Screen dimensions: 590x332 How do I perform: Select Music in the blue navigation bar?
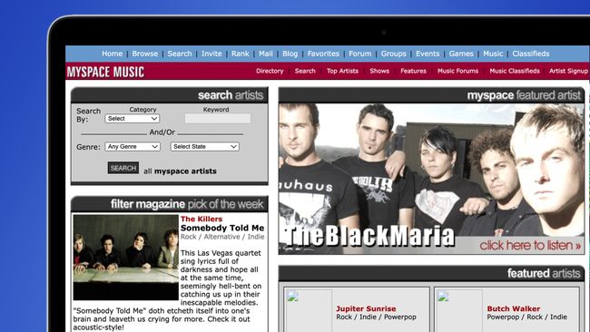pyautogui.click(x=493, y=54)
